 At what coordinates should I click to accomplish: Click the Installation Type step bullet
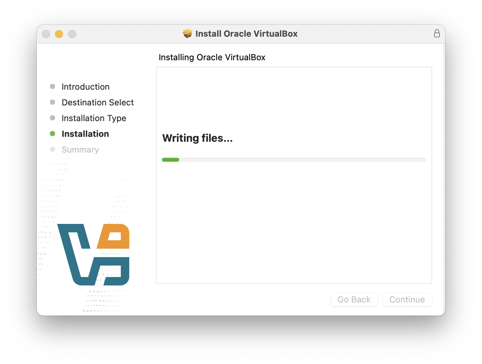click(x=52, y=118)
